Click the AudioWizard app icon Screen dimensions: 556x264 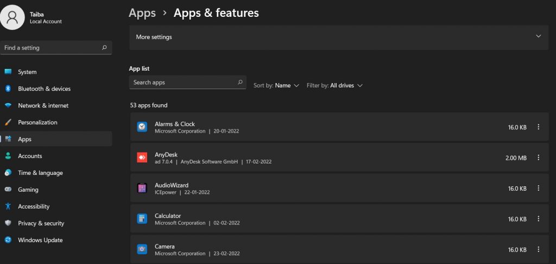tap(142, 188)
